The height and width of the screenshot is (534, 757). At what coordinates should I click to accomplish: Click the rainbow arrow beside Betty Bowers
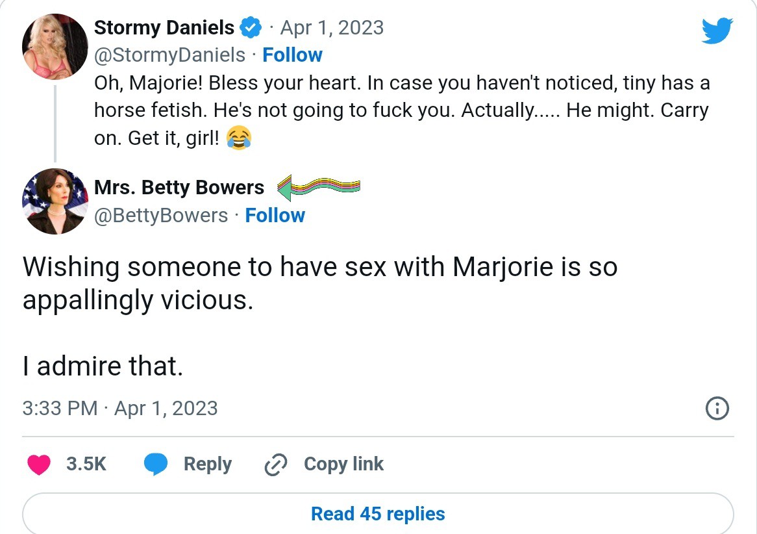pyautogui.click(x=318, y=187)
